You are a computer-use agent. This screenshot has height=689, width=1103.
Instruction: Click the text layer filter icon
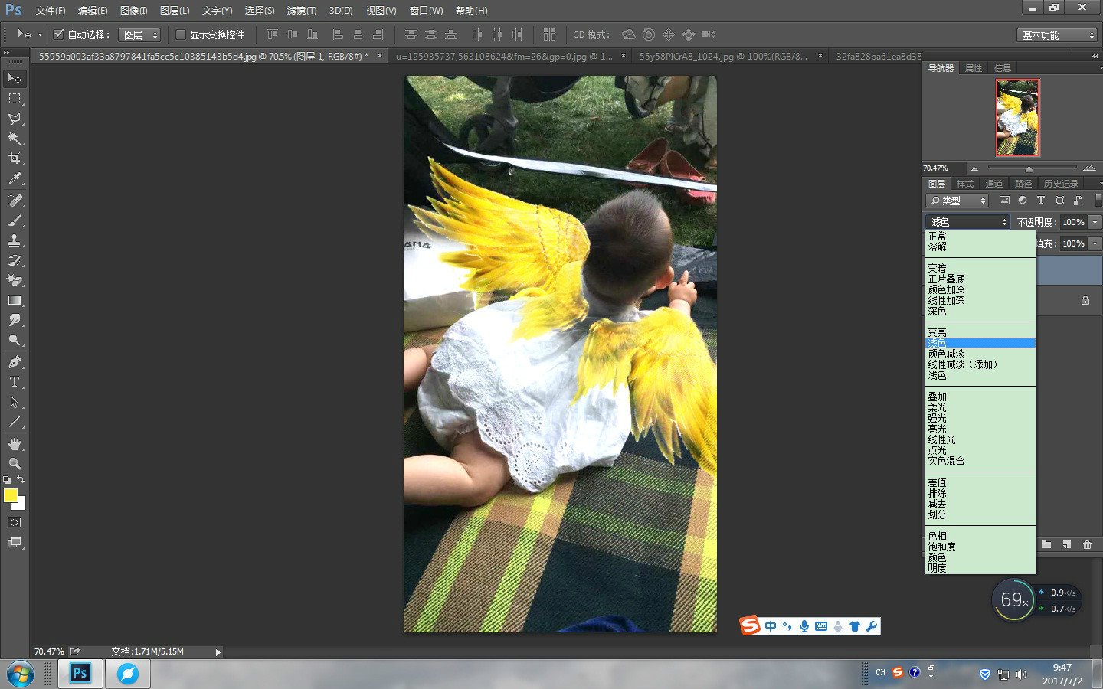coord(1040,201)
